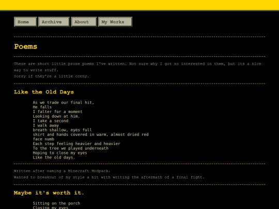Click the Poems page heading

click(x=26, y=46)
